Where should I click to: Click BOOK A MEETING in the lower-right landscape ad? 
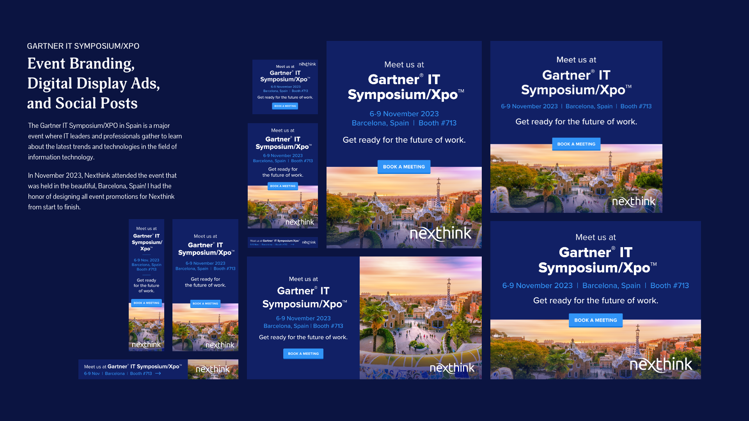point(595,320)
